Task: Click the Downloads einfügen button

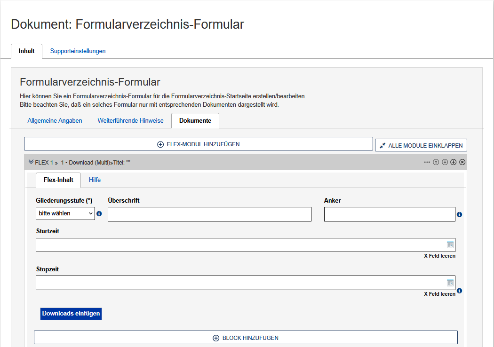Action: pyautogui.click(x=71, y=314)
